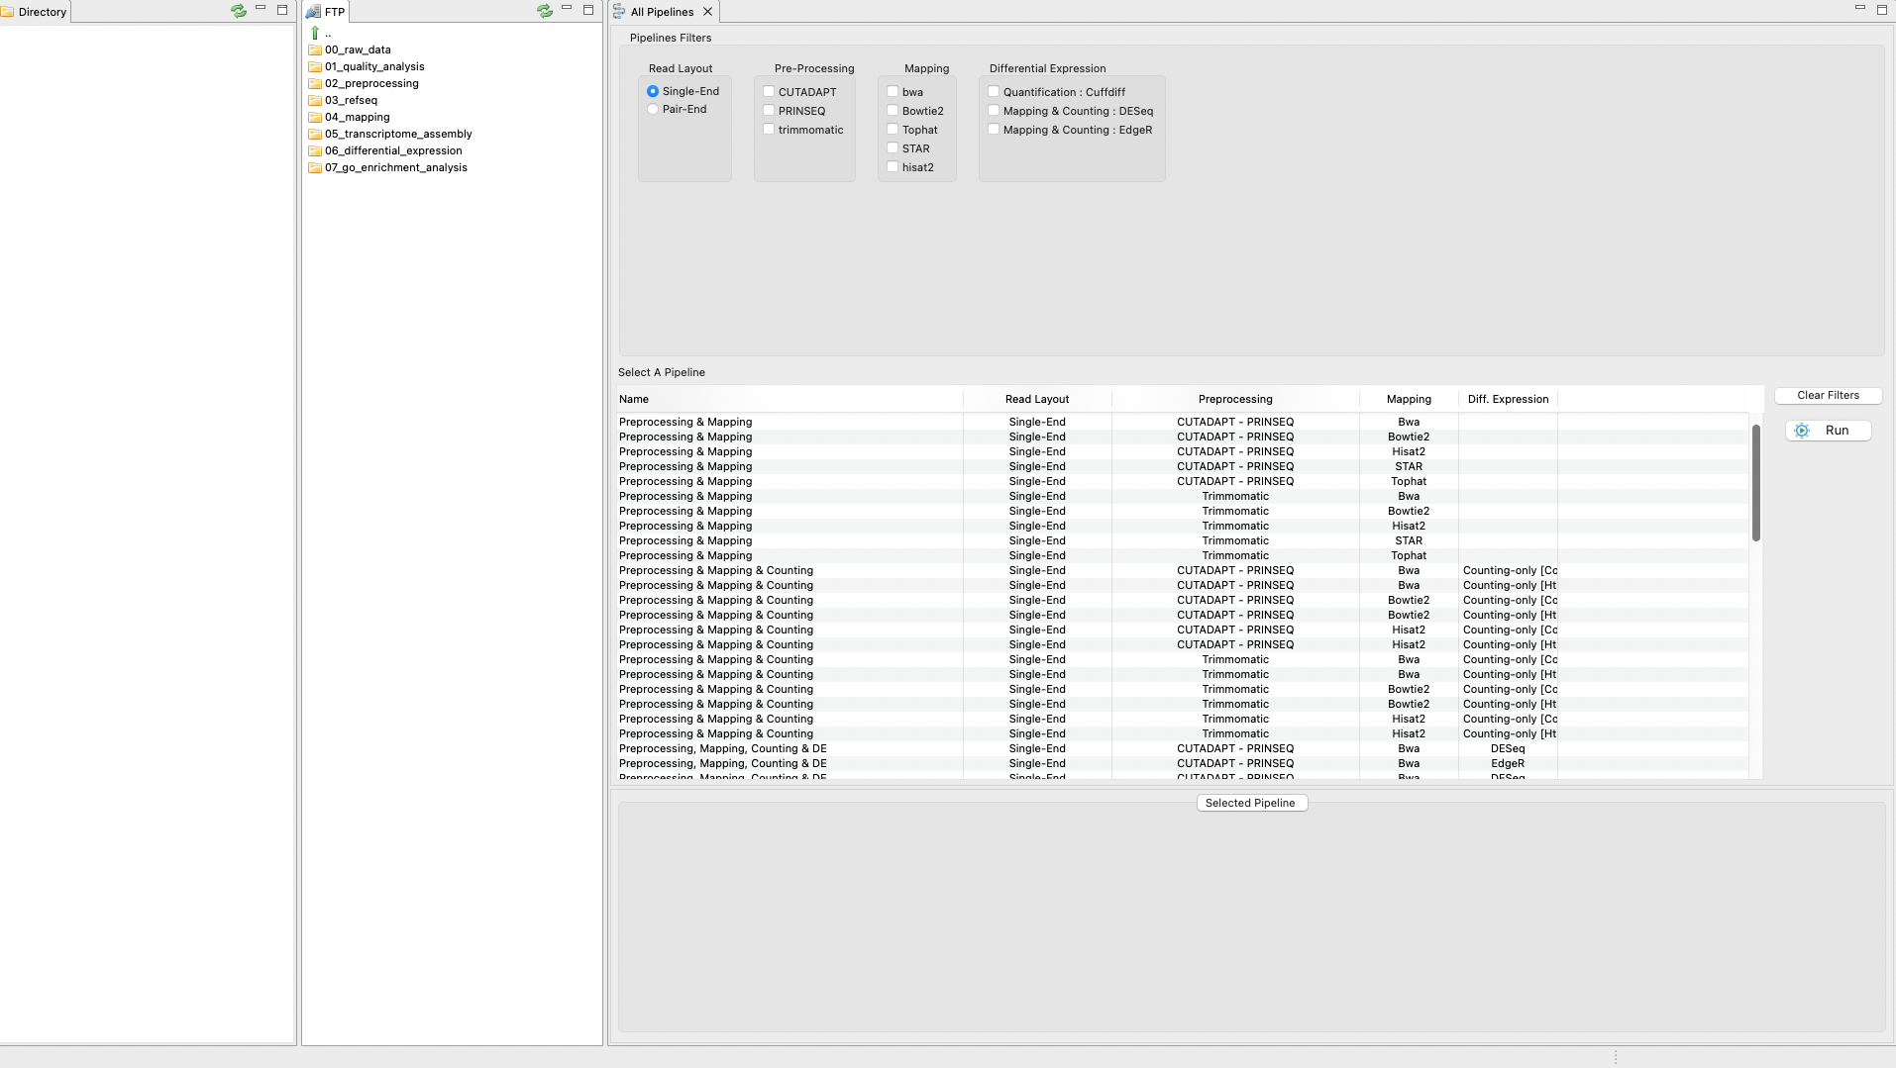Select the EdgeR pipeline with CUTADAPT - PRINSEQ and Bwa
The height and width of the screenshot is (1068, 1896).
click(1182, 763)
